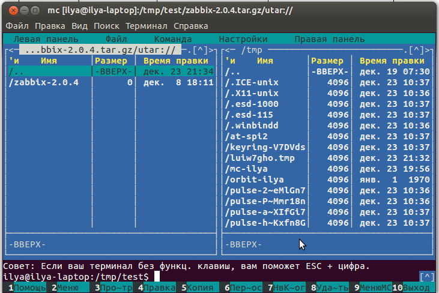The height and width of the screenshot is (293, 439).
Task: Select /pulse-2~eMlGn7 directory
Action: click(x=327, y=190)
